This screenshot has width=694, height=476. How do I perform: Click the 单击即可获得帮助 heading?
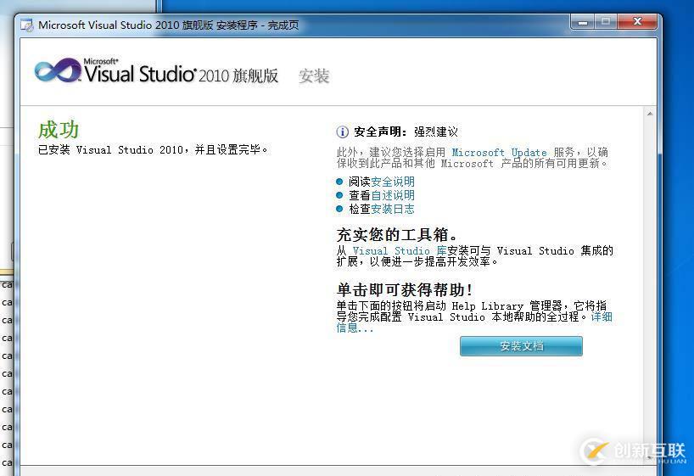tap(405, 290)
